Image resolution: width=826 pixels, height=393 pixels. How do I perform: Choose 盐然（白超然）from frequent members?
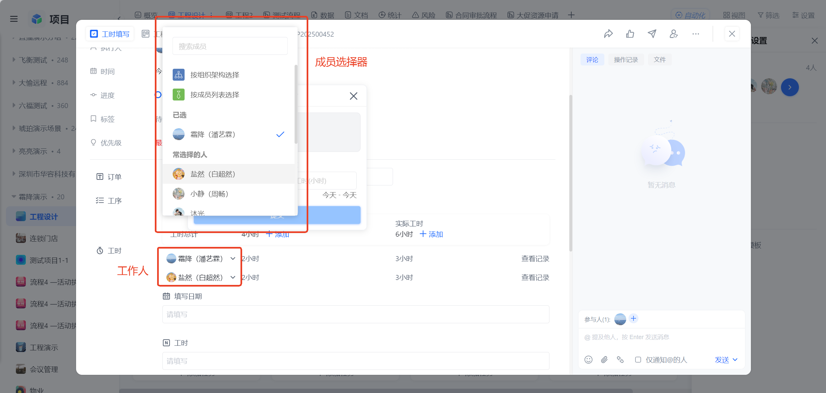pyautogui.click(x=229, y=174)
